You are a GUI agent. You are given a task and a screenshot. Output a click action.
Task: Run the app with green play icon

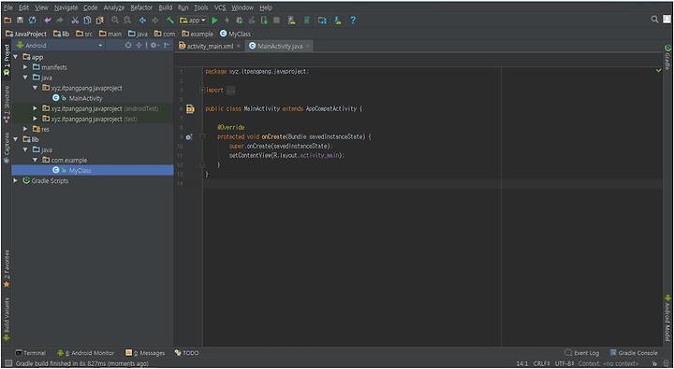214,21
